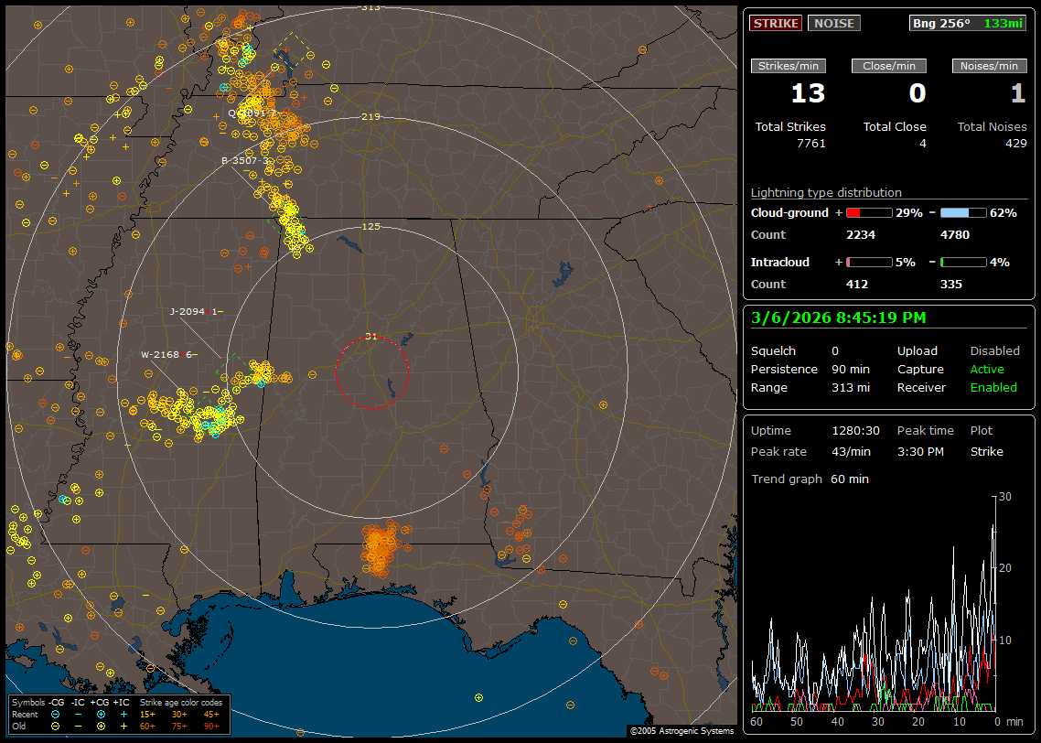Click the Astrogenic Systems copyright text
This screenshot has height=743, width=1041.
tap(681, 731)
